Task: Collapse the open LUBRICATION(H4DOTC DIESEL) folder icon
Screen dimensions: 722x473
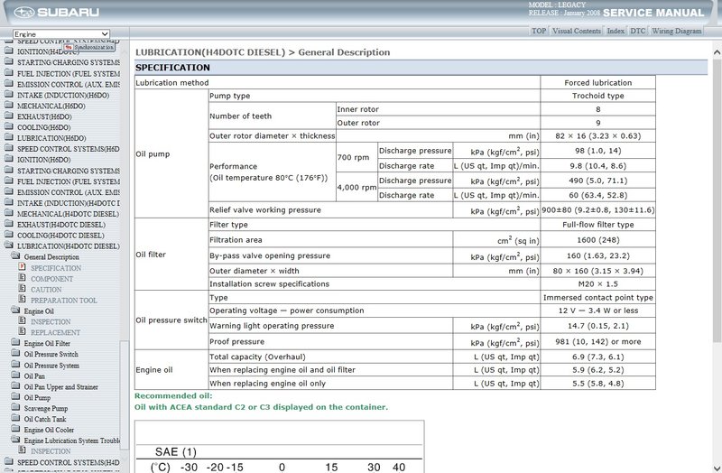Action: pyautogui.click(x=9, y=246)
